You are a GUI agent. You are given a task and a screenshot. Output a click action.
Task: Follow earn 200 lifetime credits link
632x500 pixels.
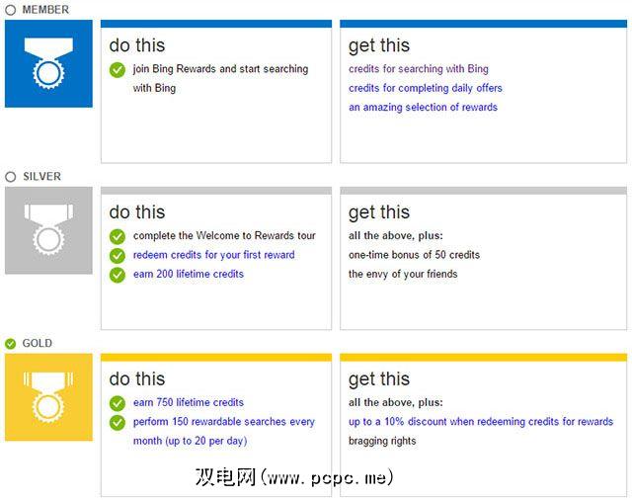pos(189,274)
